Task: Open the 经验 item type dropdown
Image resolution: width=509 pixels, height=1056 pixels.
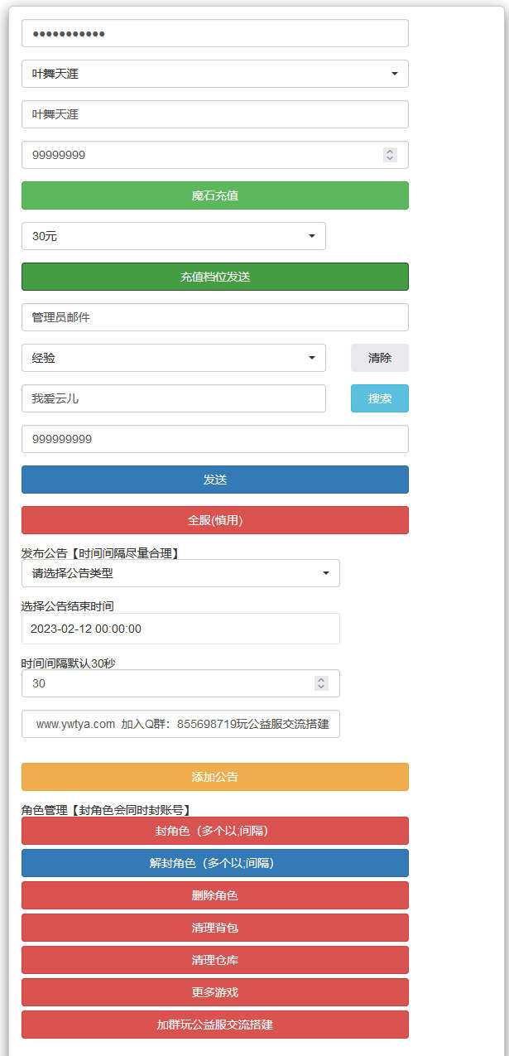Action: coord(173,358)
